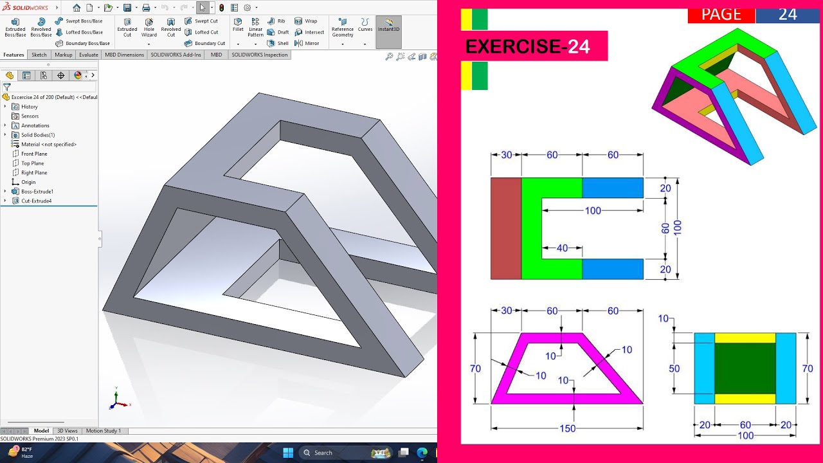Open the Evaluate tab
Screen dimensions: 823x463
pyautogui.click(x=89, y=55)
